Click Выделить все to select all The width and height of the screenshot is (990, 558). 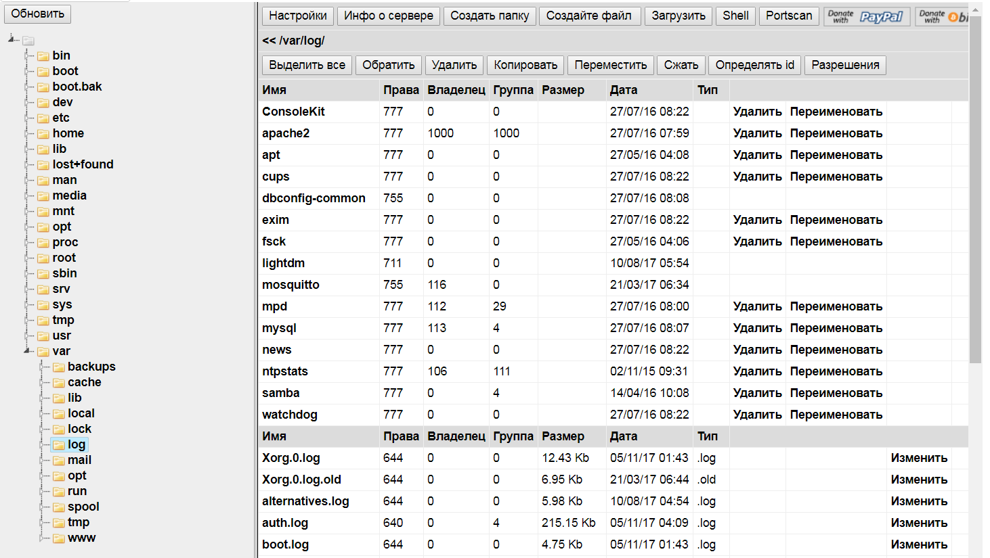pyautogui.click(x=307, y=65)
